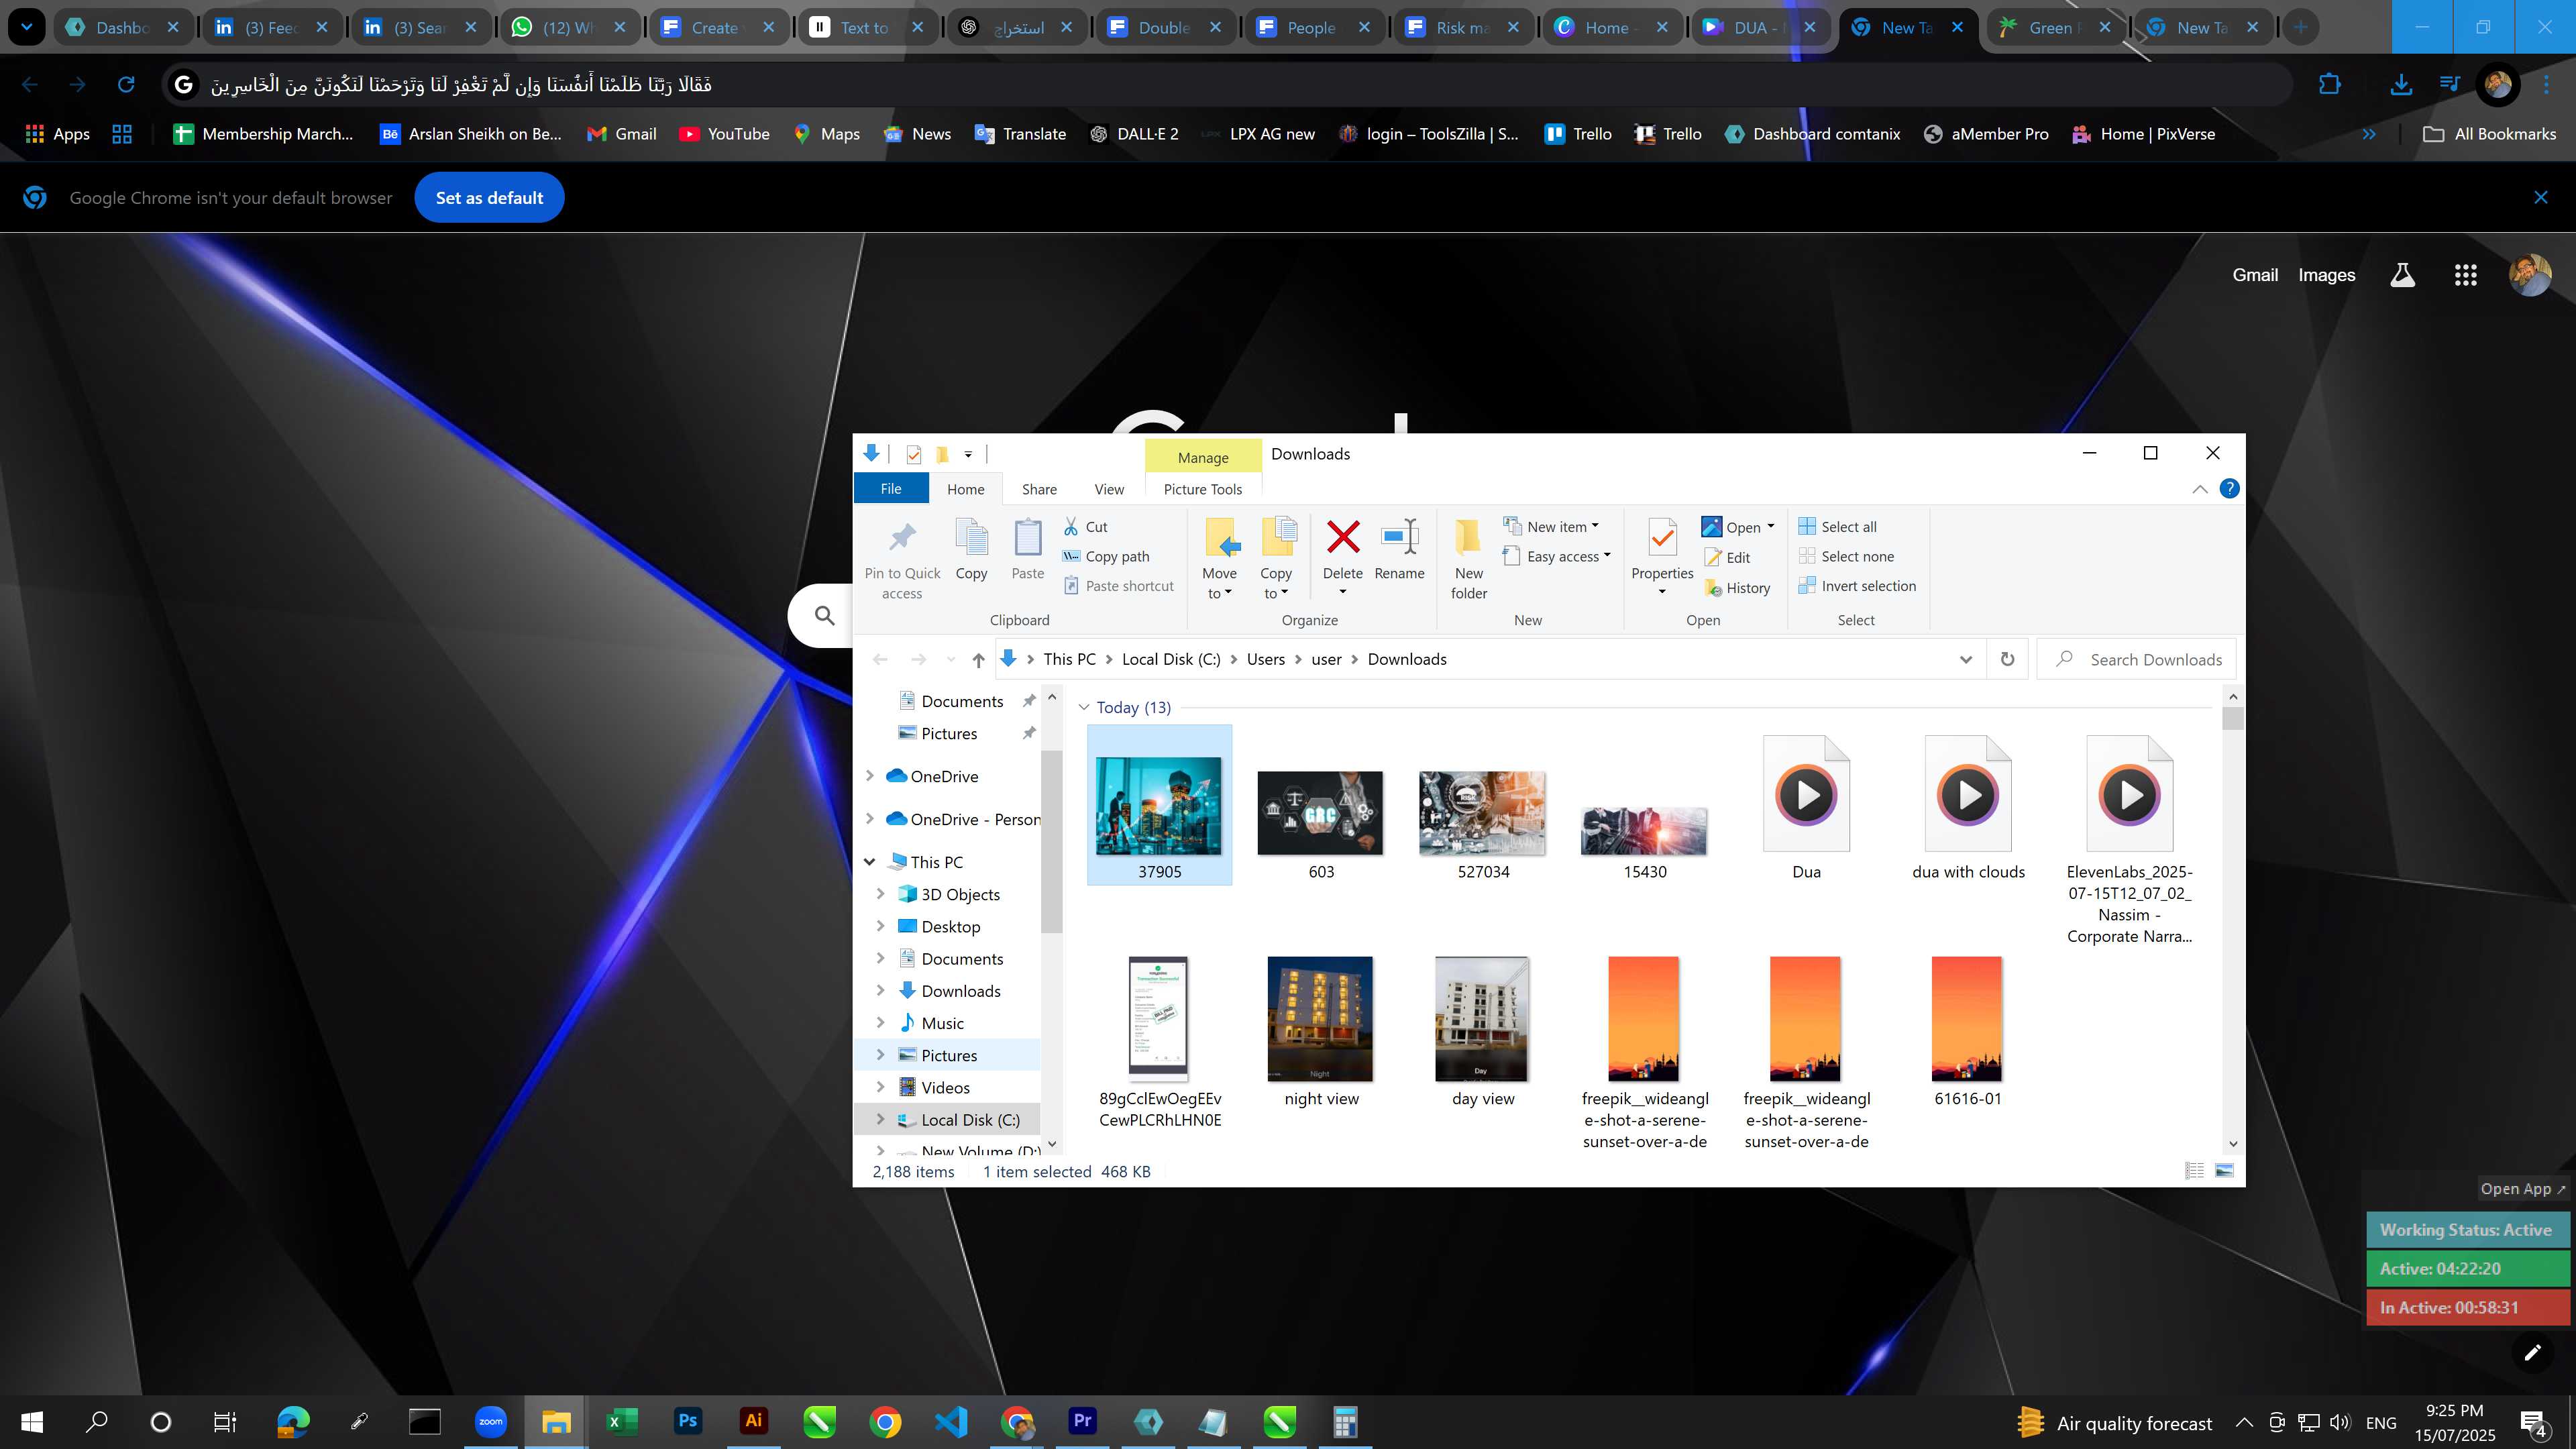The width and height of the screenshot is (2576, 1449).
Task: Click Select all in ribbon
Action: (1837, 527)
